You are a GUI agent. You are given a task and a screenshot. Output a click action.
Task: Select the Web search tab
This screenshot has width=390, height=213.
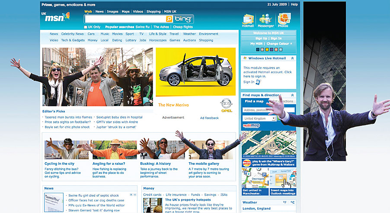pos(88,11)
